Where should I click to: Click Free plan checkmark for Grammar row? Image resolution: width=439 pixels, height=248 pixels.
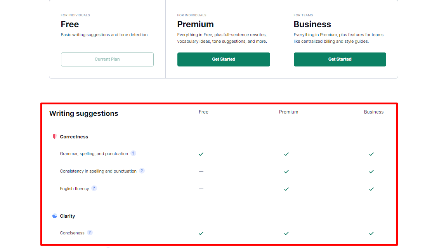pyautogui.click(x=201, y=154)
